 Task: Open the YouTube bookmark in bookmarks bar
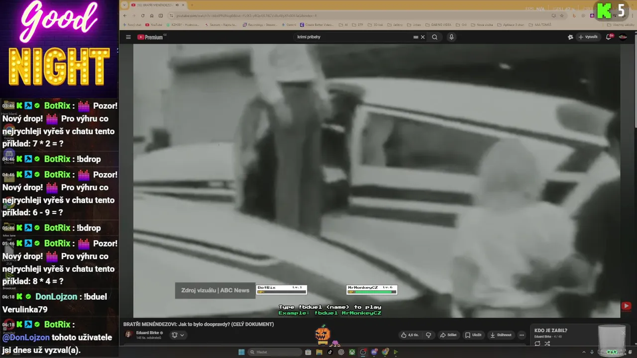point(154,24)
